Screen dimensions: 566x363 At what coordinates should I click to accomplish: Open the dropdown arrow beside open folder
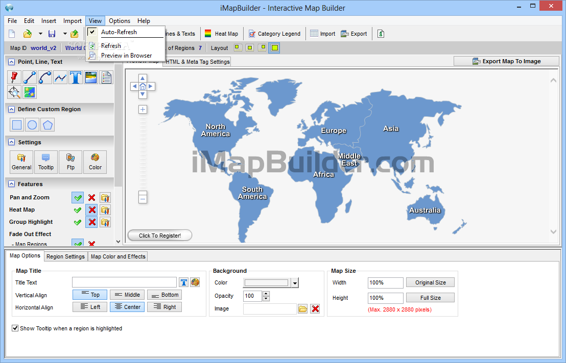(x=40, y=34)
